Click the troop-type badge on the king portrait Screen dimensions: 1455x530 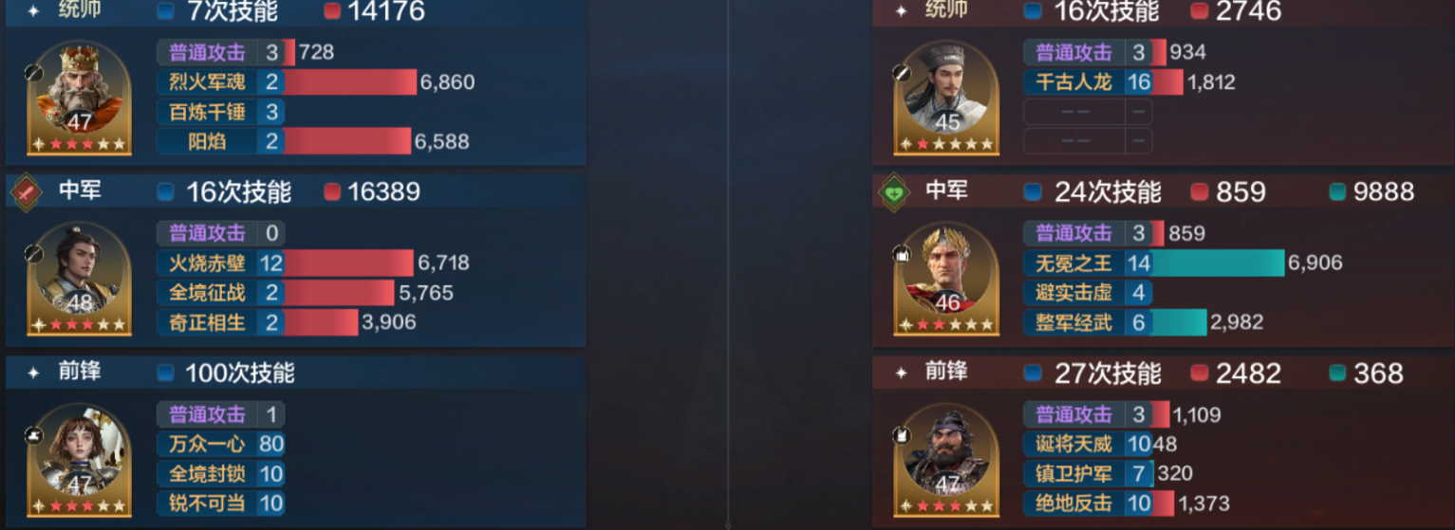[34, 72]
